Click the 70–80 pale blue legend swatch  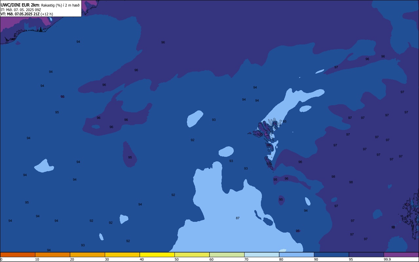262,254
